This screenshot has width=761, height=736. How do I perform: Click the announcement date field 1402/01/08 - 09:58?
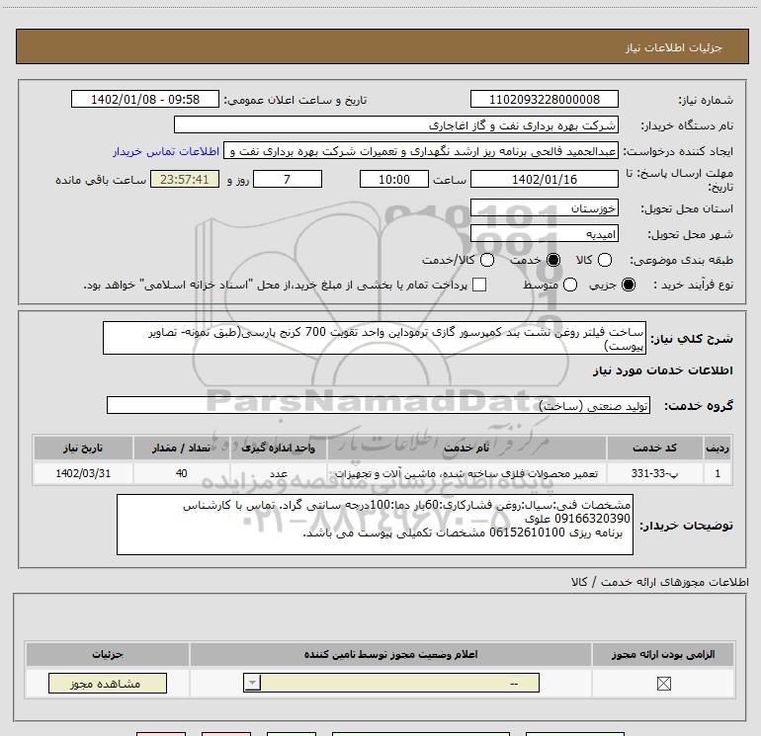(x=145, y=99)
